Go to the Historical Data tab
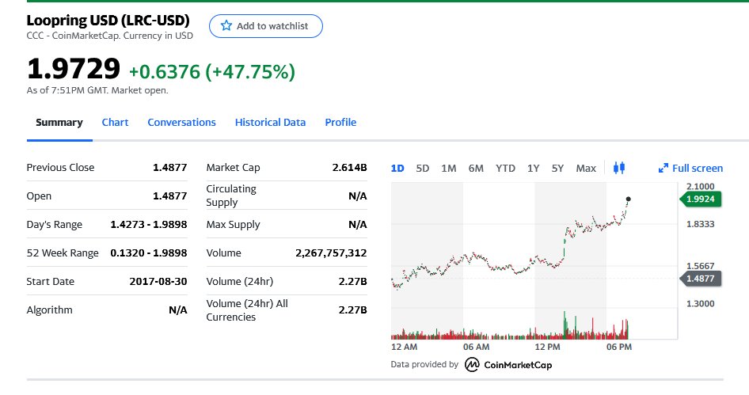The height and width of the screenshot is (395, 749). [x=270, y=122]
